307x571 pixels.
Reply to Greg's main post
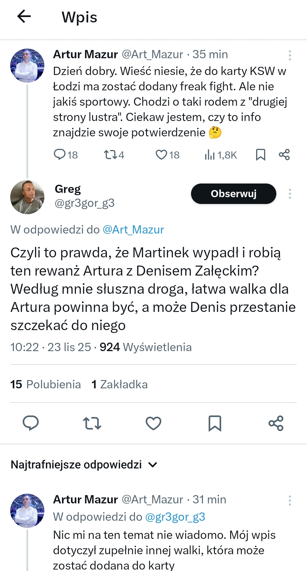pos(31,423)
